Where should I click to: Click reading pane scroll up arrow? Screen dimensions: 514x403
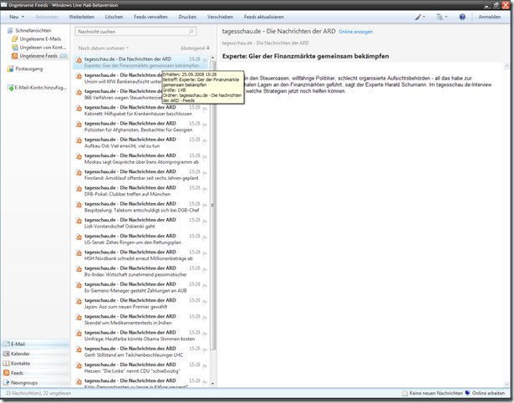coord(506,66)
